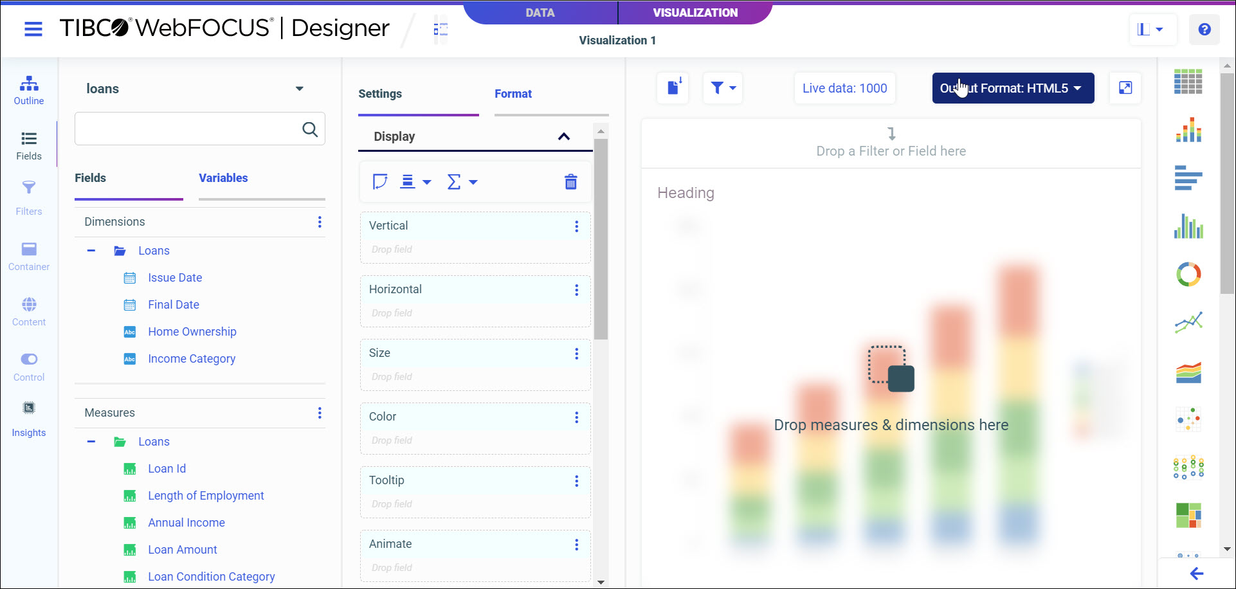The image size is (1236, 589).
Task: Select the Issue Date dimension field
Action: point(175,278)
